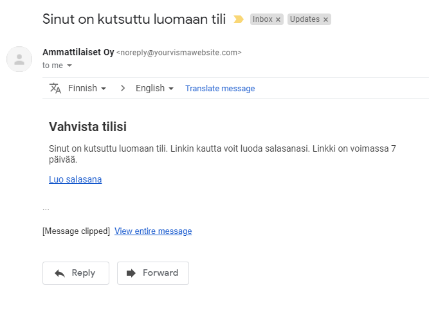The height and width of the screenshot is (313, 429).
Task: Open the English target language dropdown
Action: [154, 88]
